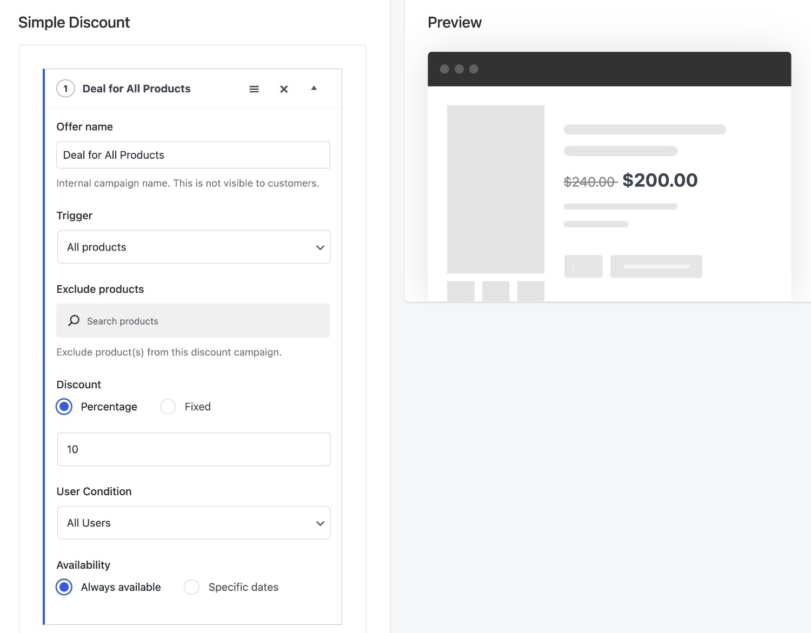Click the step number 1 badge

(65, 89)
